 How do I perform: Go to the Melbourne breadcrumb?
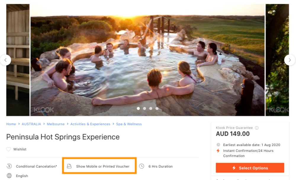tap(56, 124)
